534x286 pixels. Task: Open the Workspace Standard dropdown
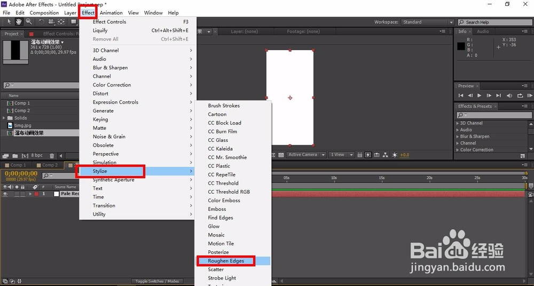[x=427, y=22]
